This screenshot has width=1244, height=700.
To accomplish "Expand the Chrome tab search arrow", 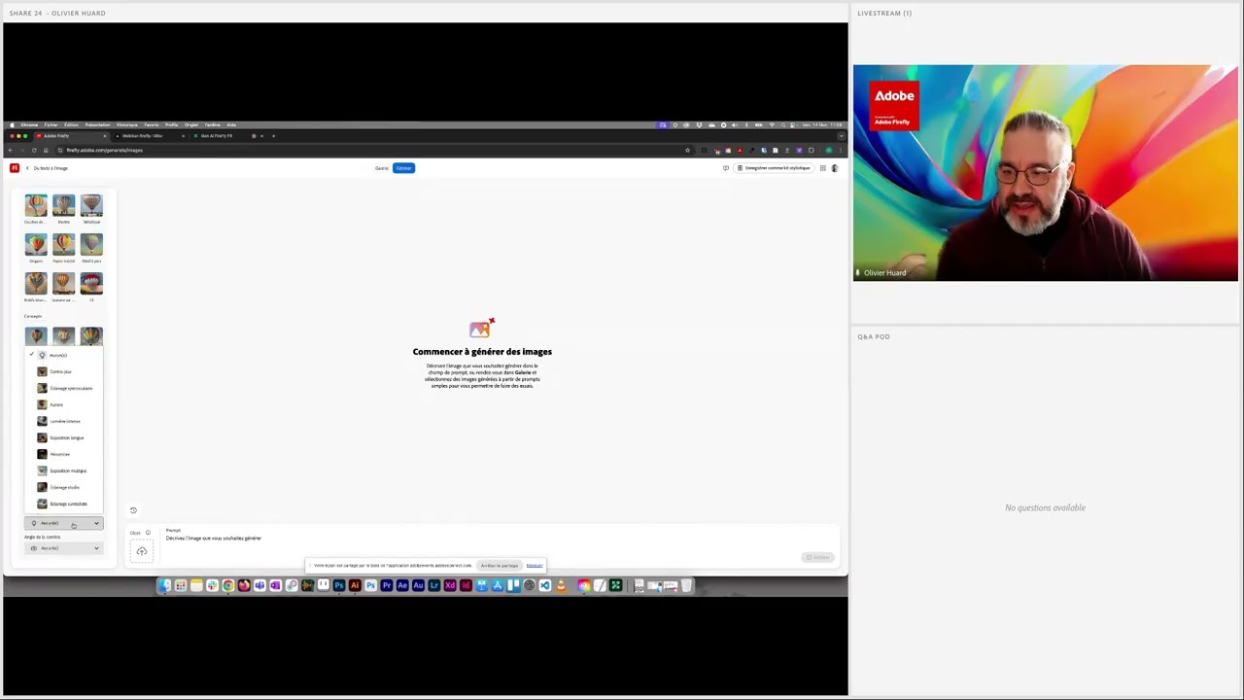I will [842, 136].
